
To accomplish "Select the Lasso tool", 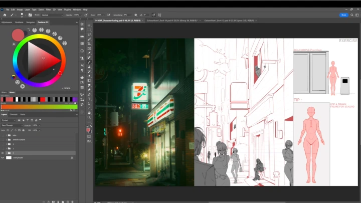I will pos(89,34).
